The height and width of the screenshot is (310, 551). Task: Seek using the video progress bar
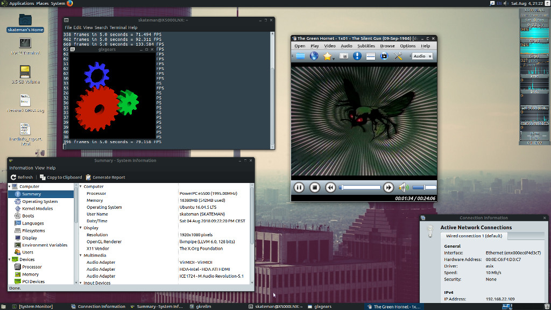(x=360, y=187)
